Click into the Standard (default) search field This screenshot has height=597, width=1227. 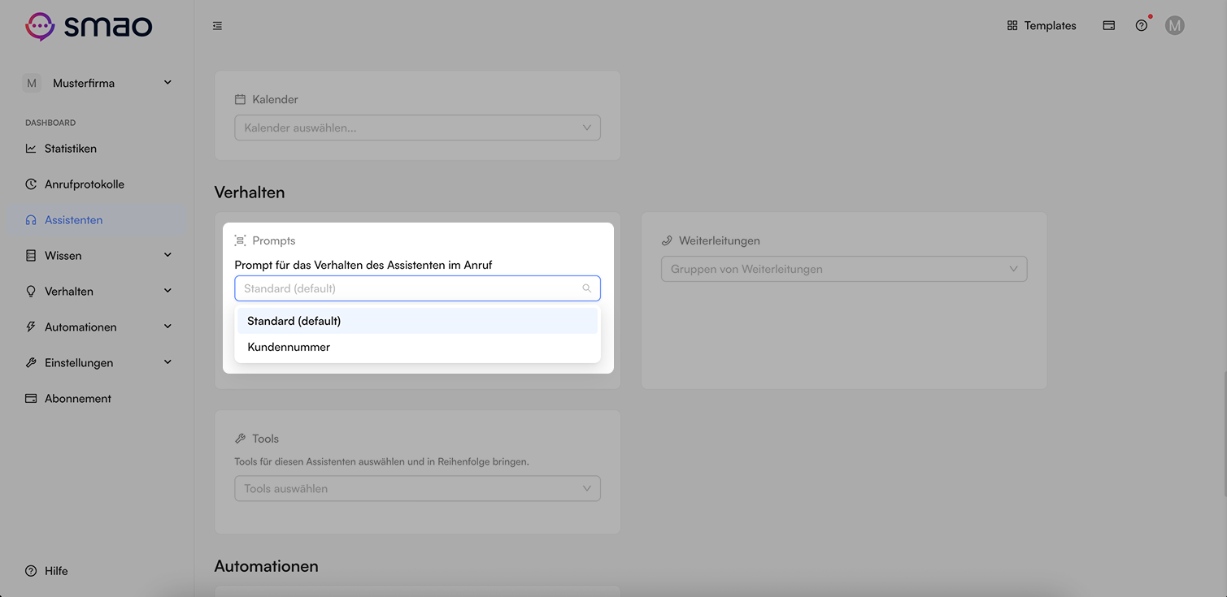(x=417, y=288)
